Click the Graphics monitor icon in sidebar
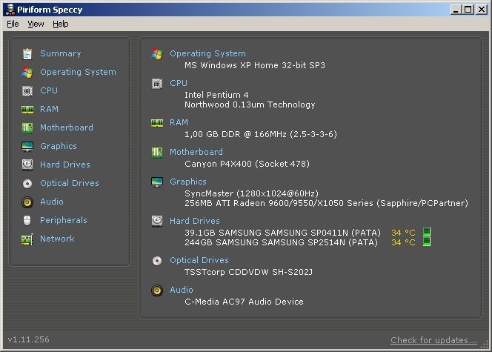Viewport: 492px width, 352px height. [x=27, y=146]
